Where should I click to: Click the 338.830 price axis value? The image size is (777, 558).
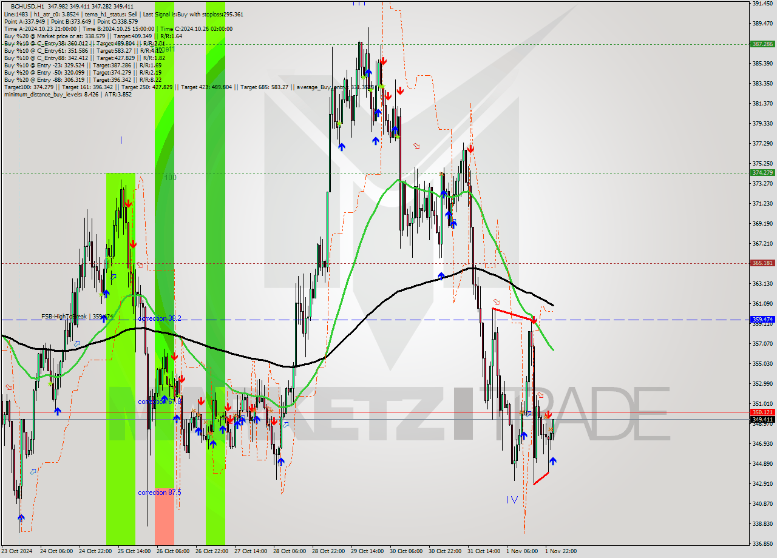click(x=762, y=524)
